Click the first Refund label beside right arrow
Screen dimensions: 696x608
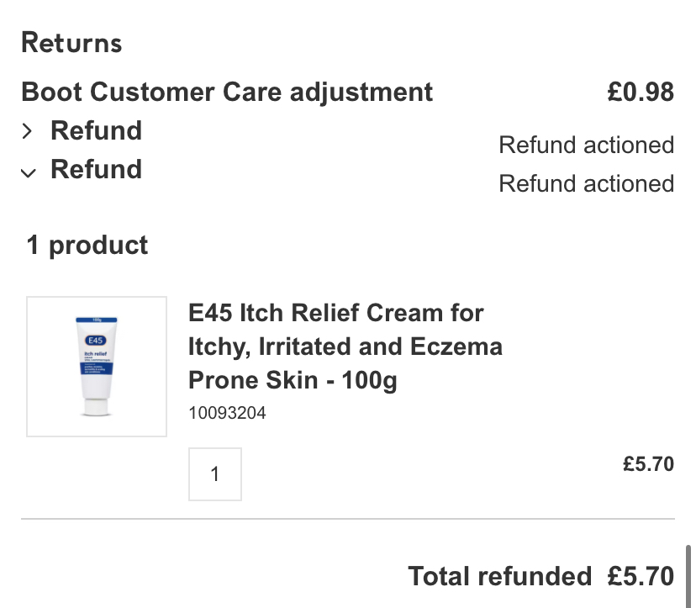pyautogui.click(x=96, y=131)
